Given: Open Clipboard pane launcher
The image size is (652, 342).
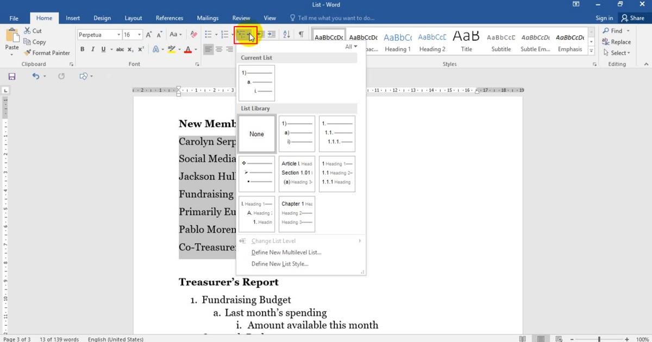Looking at the screenshot, I should tap(71, 64).
